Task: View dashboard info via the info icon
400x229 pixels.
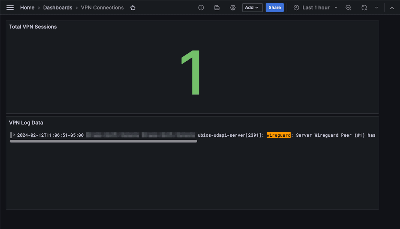Action: (201, 7)
